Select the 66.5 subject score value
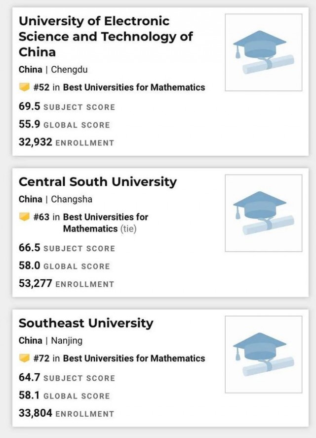This screenshot has height=438, width=316. tap(30, 248)
